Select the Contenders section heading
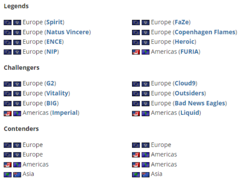 (x=21, y=128)
